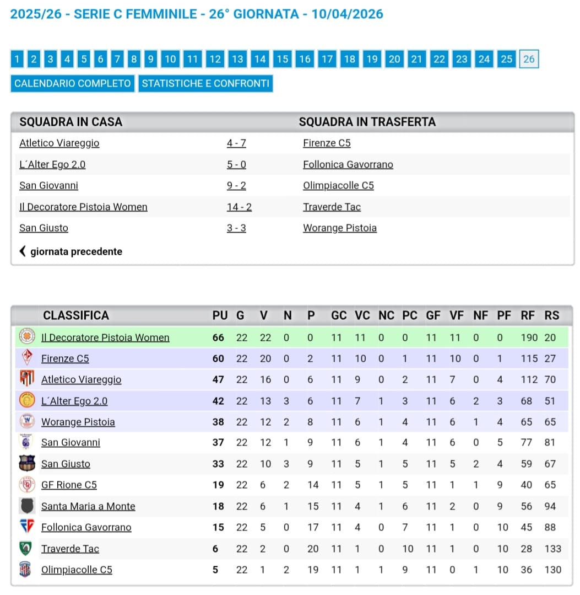The height and width of the screenshot is (595, 580).
Task: Click Atletico Viareggio striped badge icon
Action: [26, 379]
